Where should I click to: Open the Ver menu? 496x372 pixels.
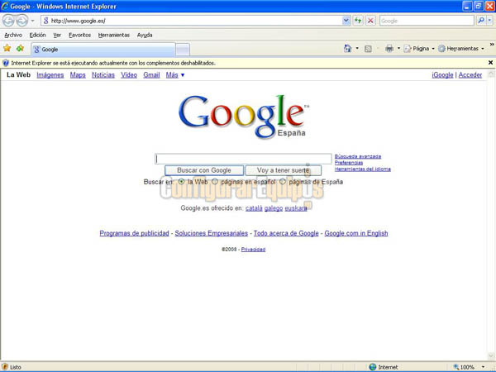click(57, 35)
